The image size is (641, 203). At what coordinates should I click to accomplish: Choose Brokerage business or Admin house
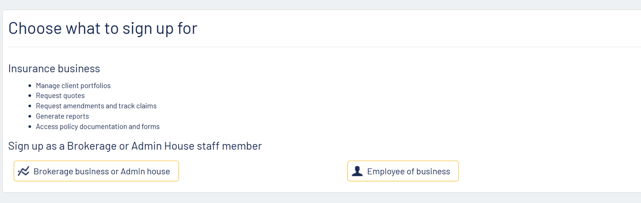click(x=96, y=171)
